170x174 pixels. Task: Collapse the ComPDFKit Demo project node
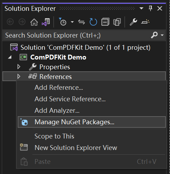point(10,57)
